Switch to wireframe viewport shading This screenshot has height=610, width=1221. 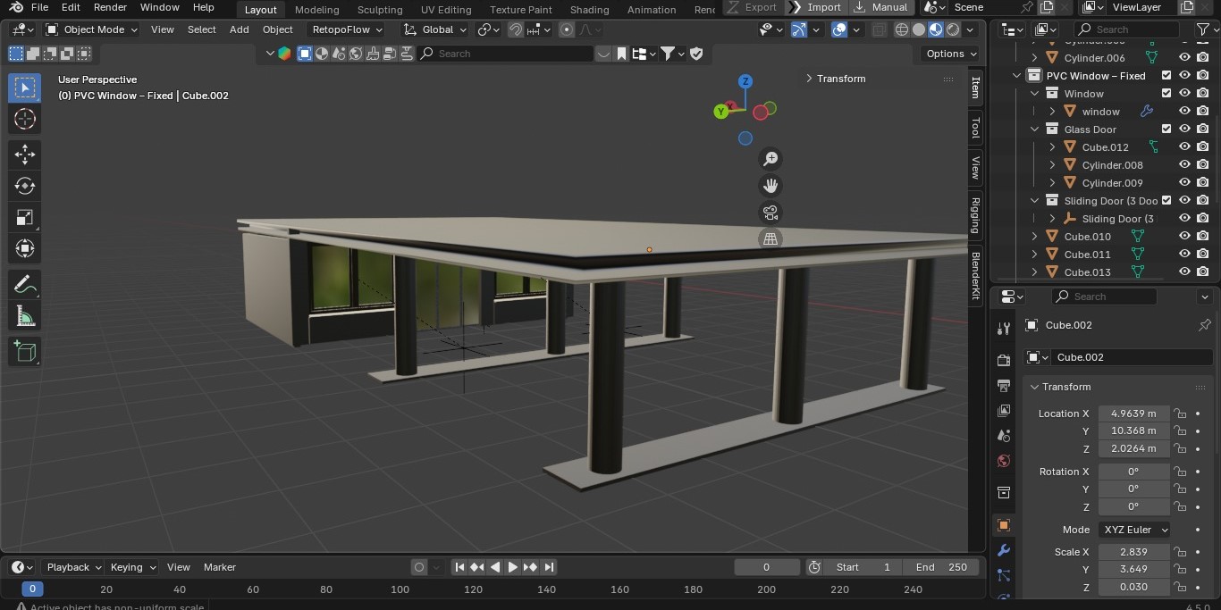901,29
